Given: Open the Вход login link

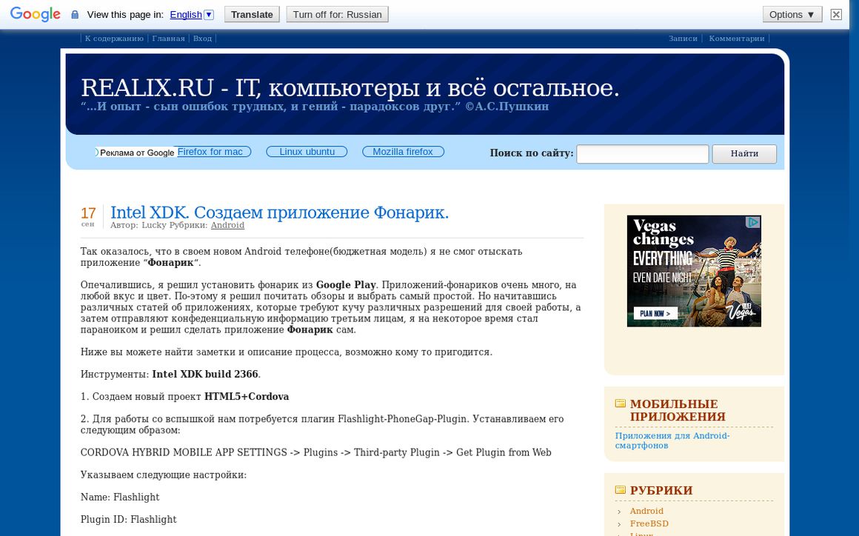Looking at the screenshot, I should pyautogui.click(x=202, y=38).
